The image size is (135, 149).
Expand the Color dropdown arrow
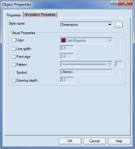tap(110, 41)
